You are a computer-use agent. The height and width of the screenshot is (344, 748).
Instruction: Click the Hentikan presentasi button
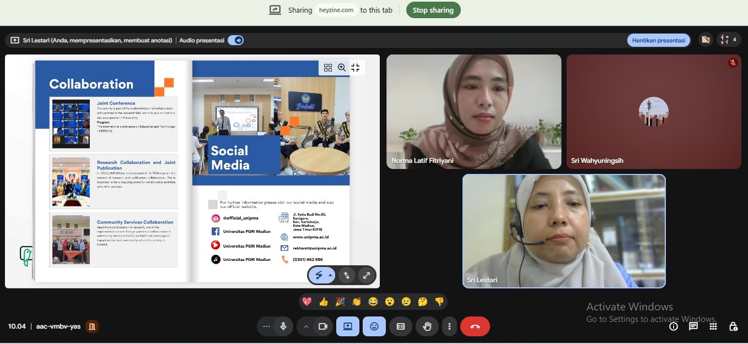pyautogui.click(x=659, y=40)
